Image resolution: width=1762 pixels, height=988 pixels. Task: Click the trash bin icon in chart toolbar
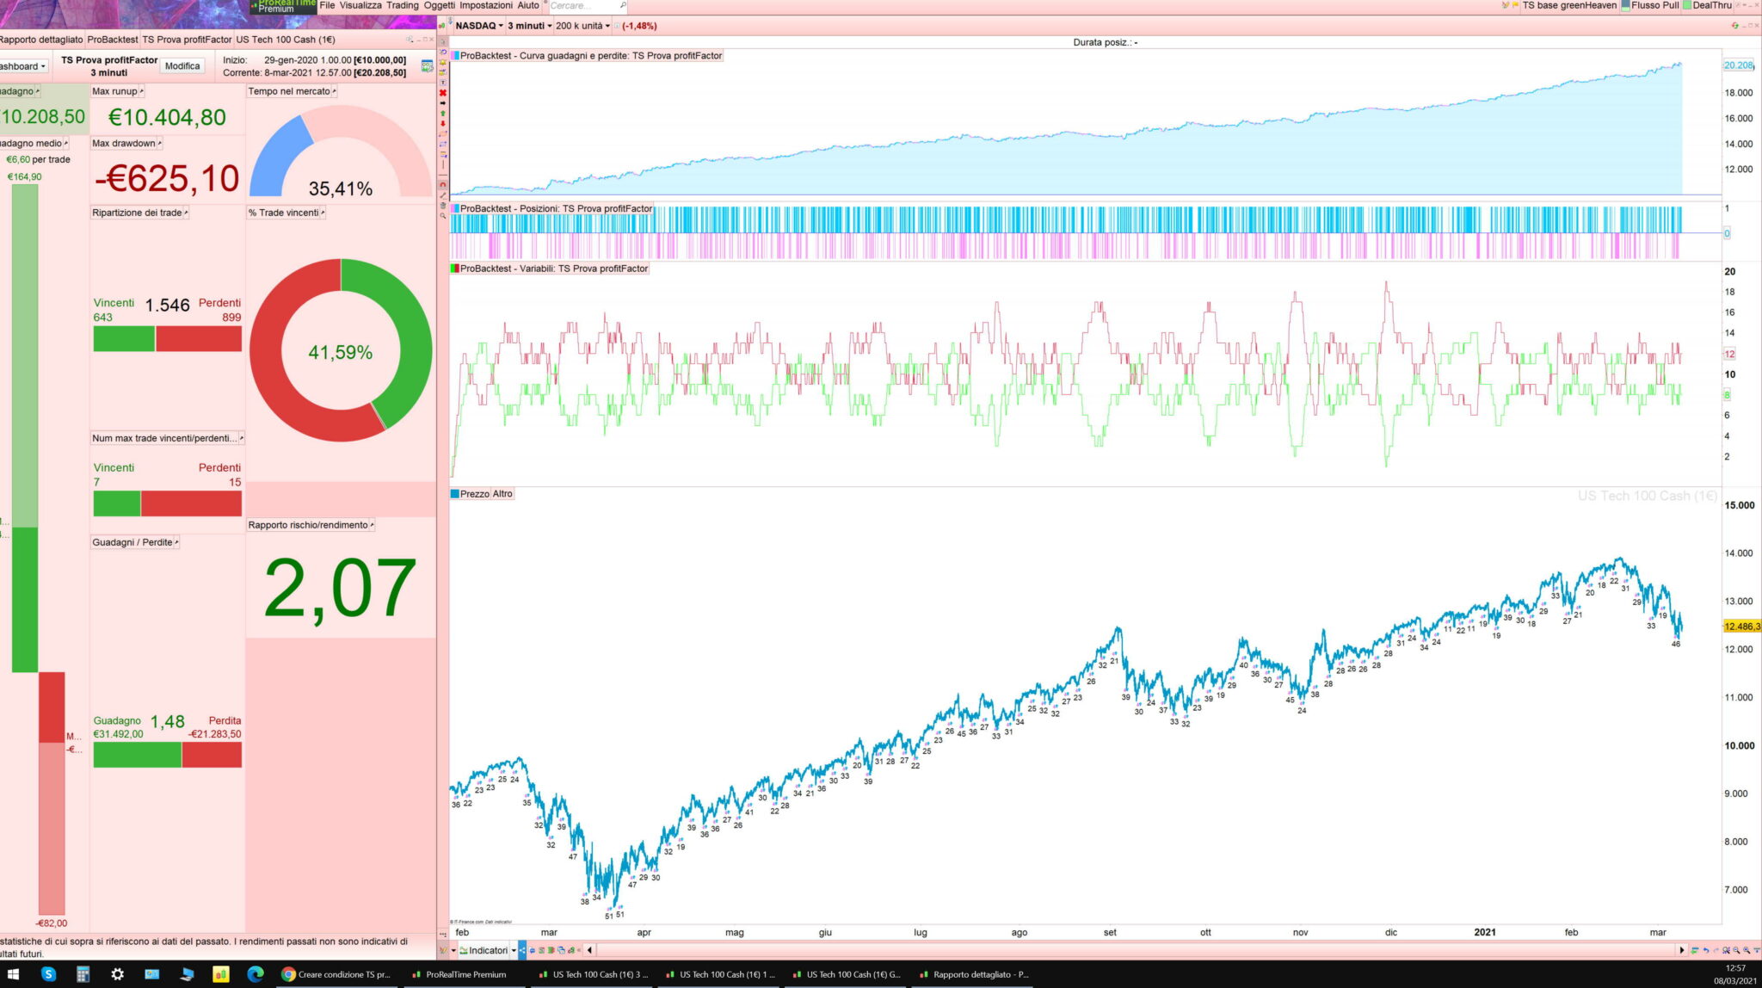pos(443,205)
